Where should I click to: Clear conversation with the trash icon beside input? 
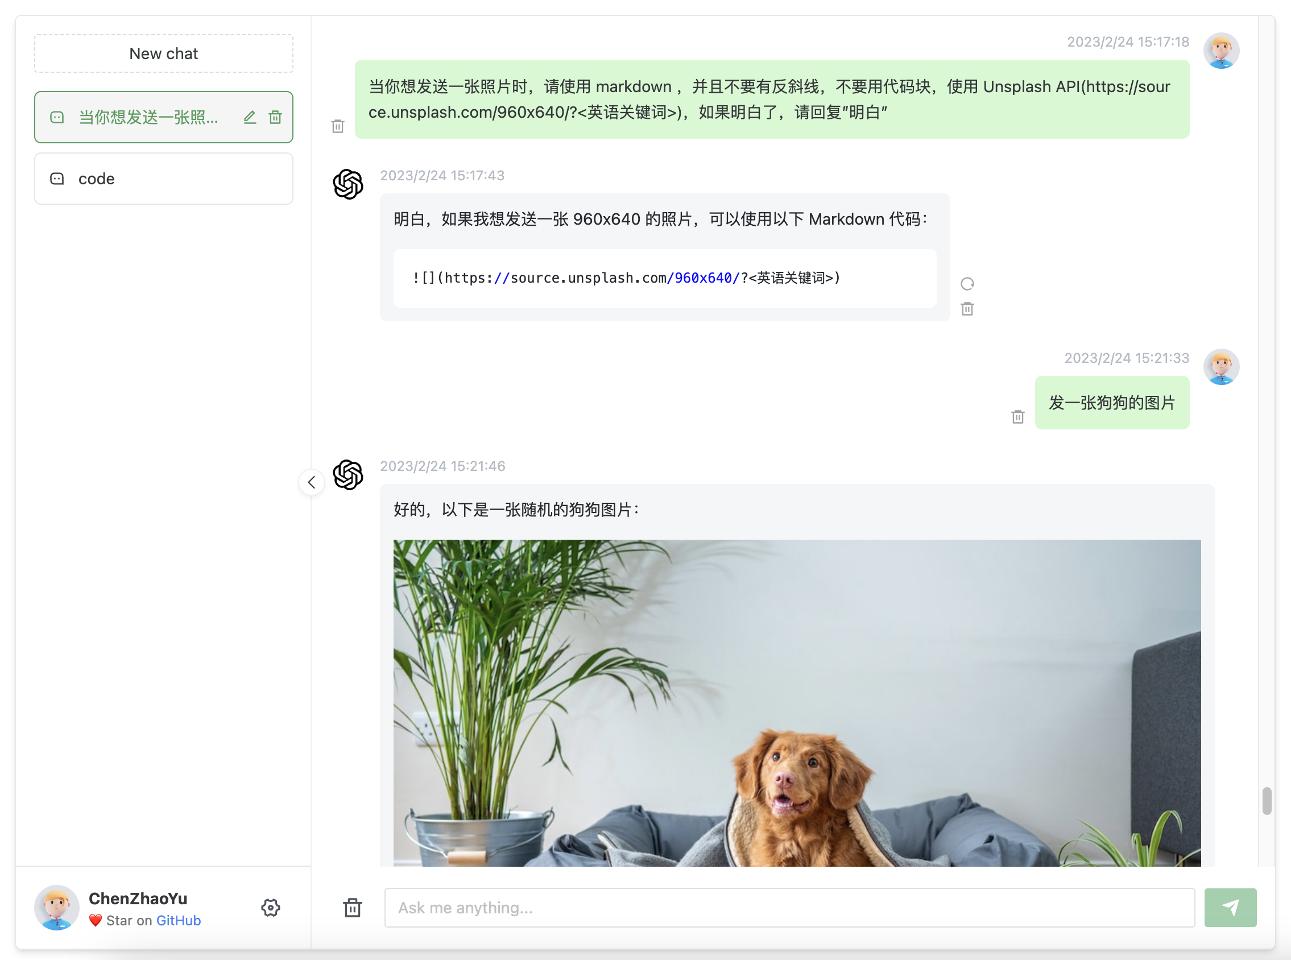(352, 907)
